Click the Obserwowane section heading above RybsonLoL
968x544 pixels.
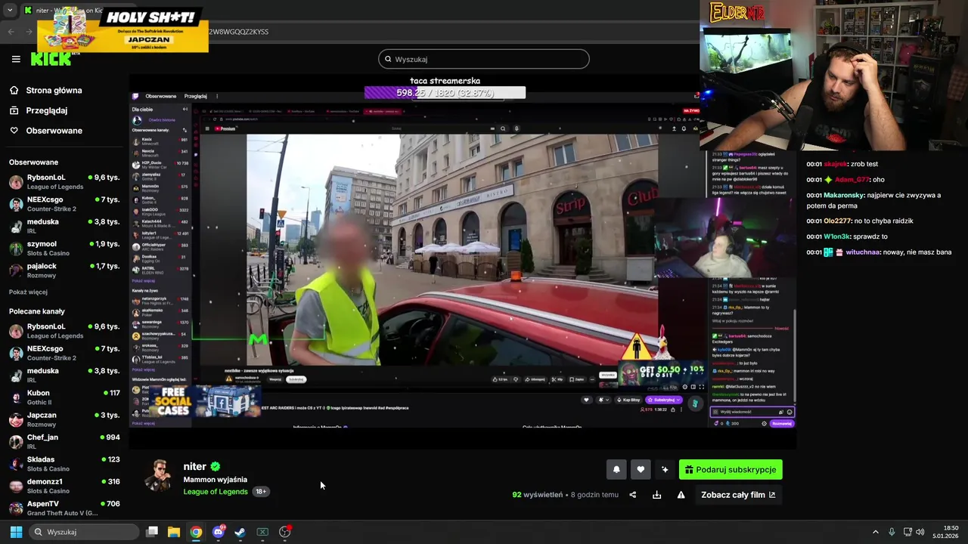click(x=33, y=162)
